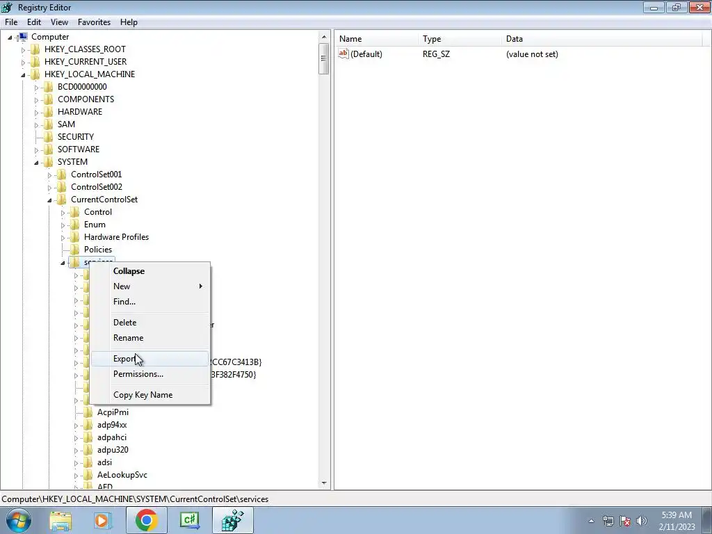Click the SOFTWARE folder icon
The width and height of the screenshot is (712, 534).
pyautogui.click(x=49, y=149)
